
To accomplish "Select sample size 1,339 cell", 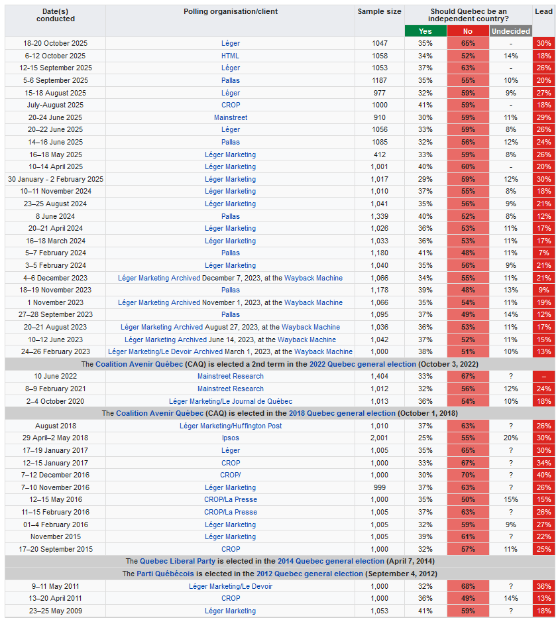I will point(380,216).
